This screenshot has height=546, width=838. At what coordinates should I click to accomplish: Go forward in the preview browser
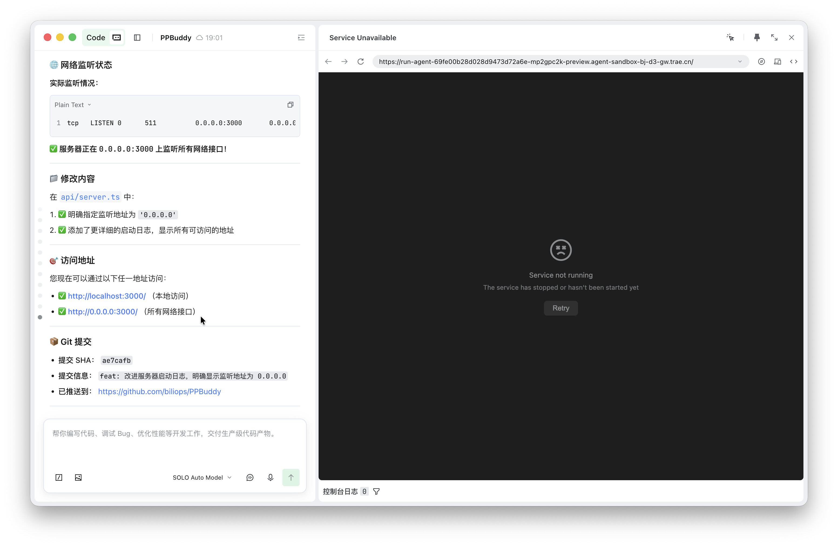pos(344,62)
